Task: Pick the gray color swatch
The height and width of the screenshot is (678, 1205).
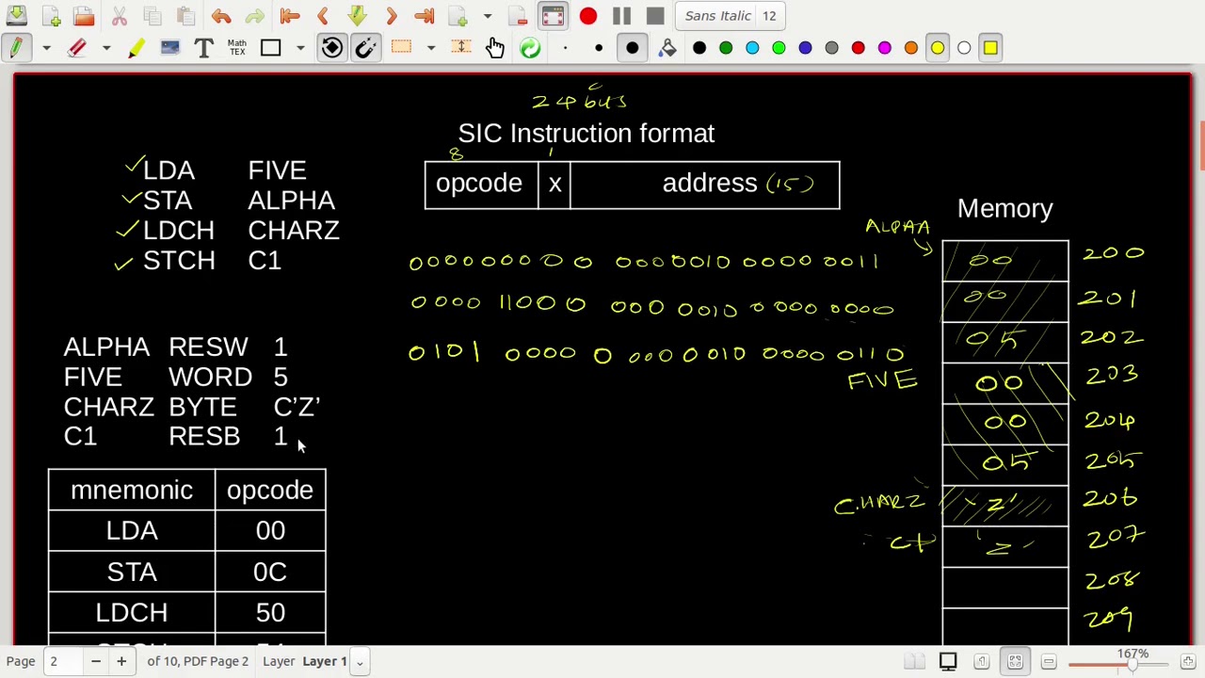Action: click(x=831, y=48)
